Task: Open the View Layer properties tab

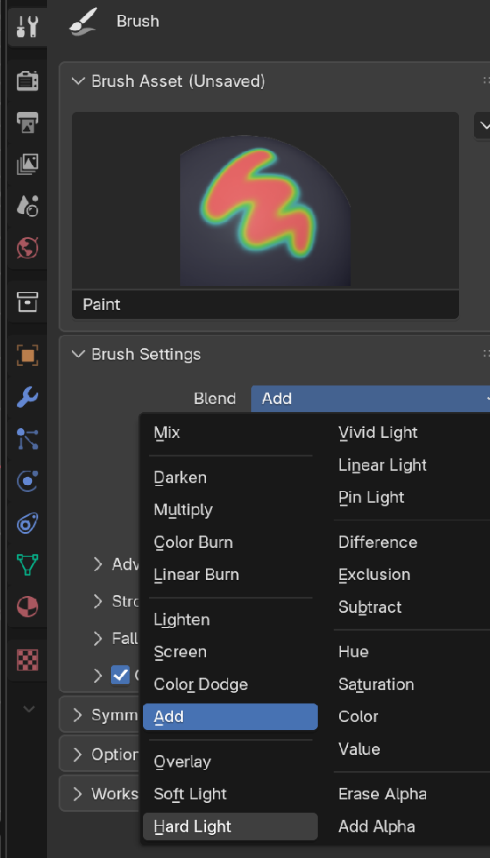Action: pyautogui.click(x=27, y=163)
